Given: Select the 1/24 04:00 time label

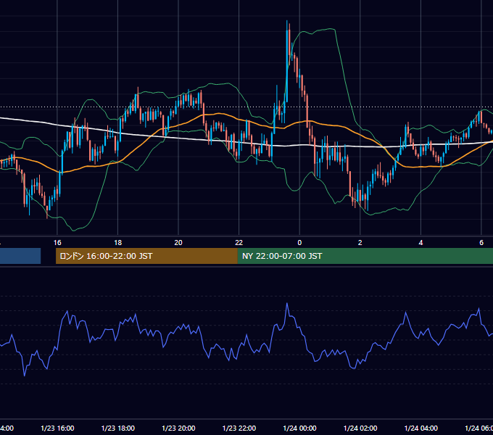Looking at the screenshot, I should click(x=420, y=428).
